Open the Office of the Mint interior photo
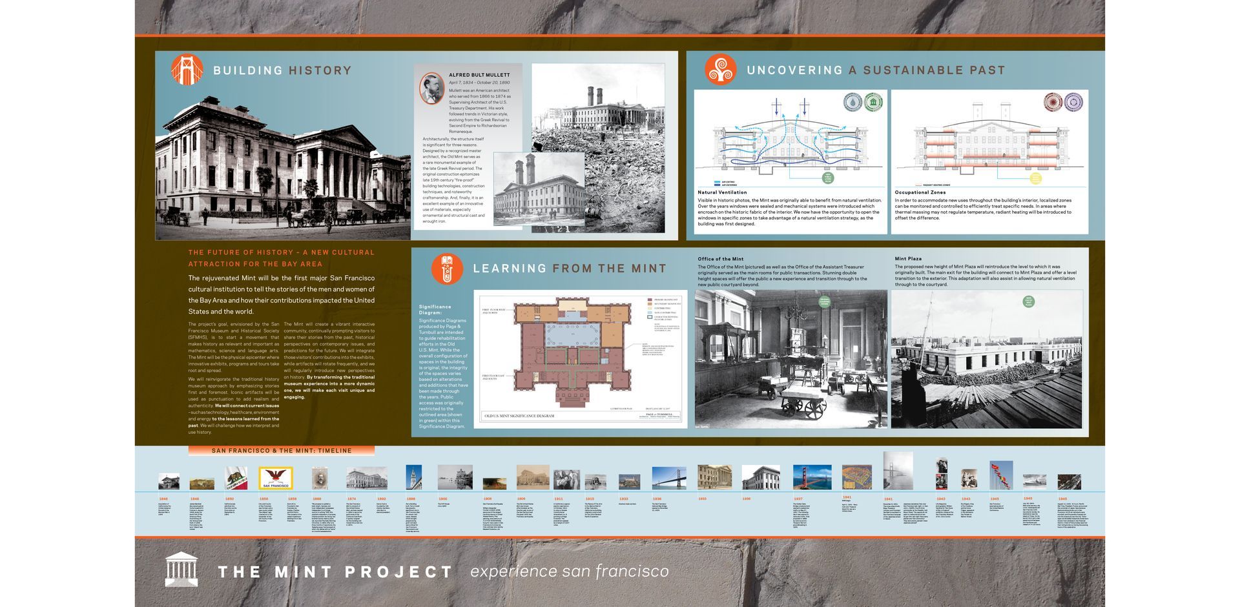This screenshot has height=607, width=1240. (x=791, y=359)
